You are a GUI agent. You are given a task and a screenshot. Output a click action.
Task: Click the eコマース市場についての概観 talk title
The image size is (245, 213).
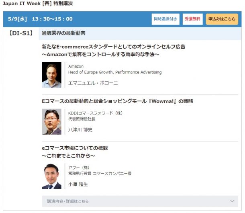(75, 148)
